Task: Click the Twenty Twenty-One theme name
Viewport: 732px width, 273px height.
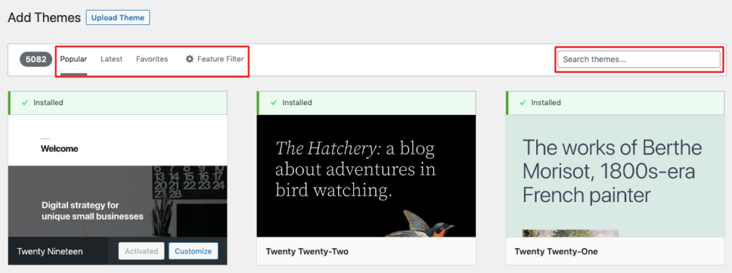Action: (556, 252)
